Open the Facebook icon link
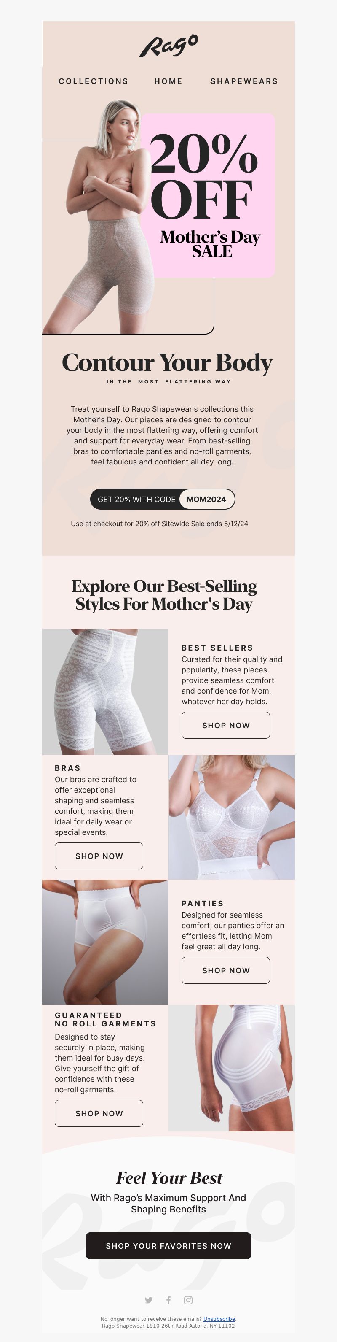 pos(168,1300)
